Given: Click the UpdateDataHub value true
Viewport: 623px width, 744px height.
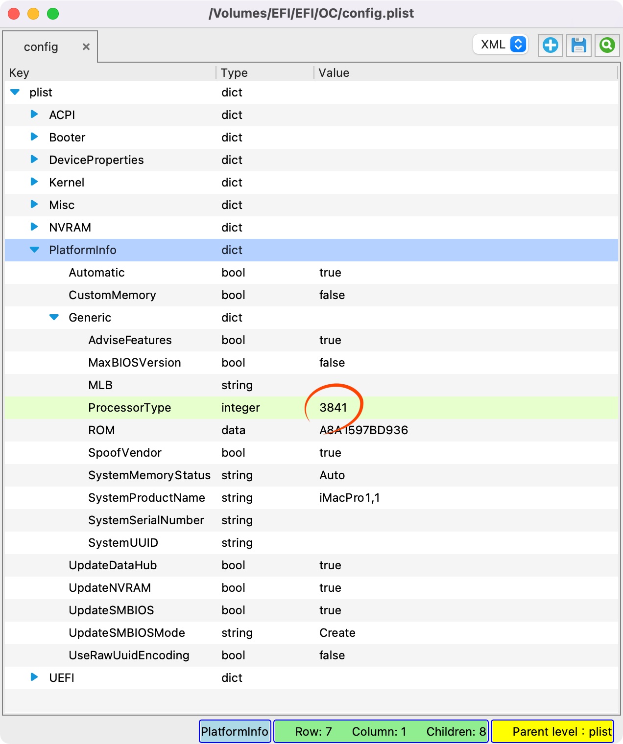Looking at the screenshot, I should (x=330, y=565).
